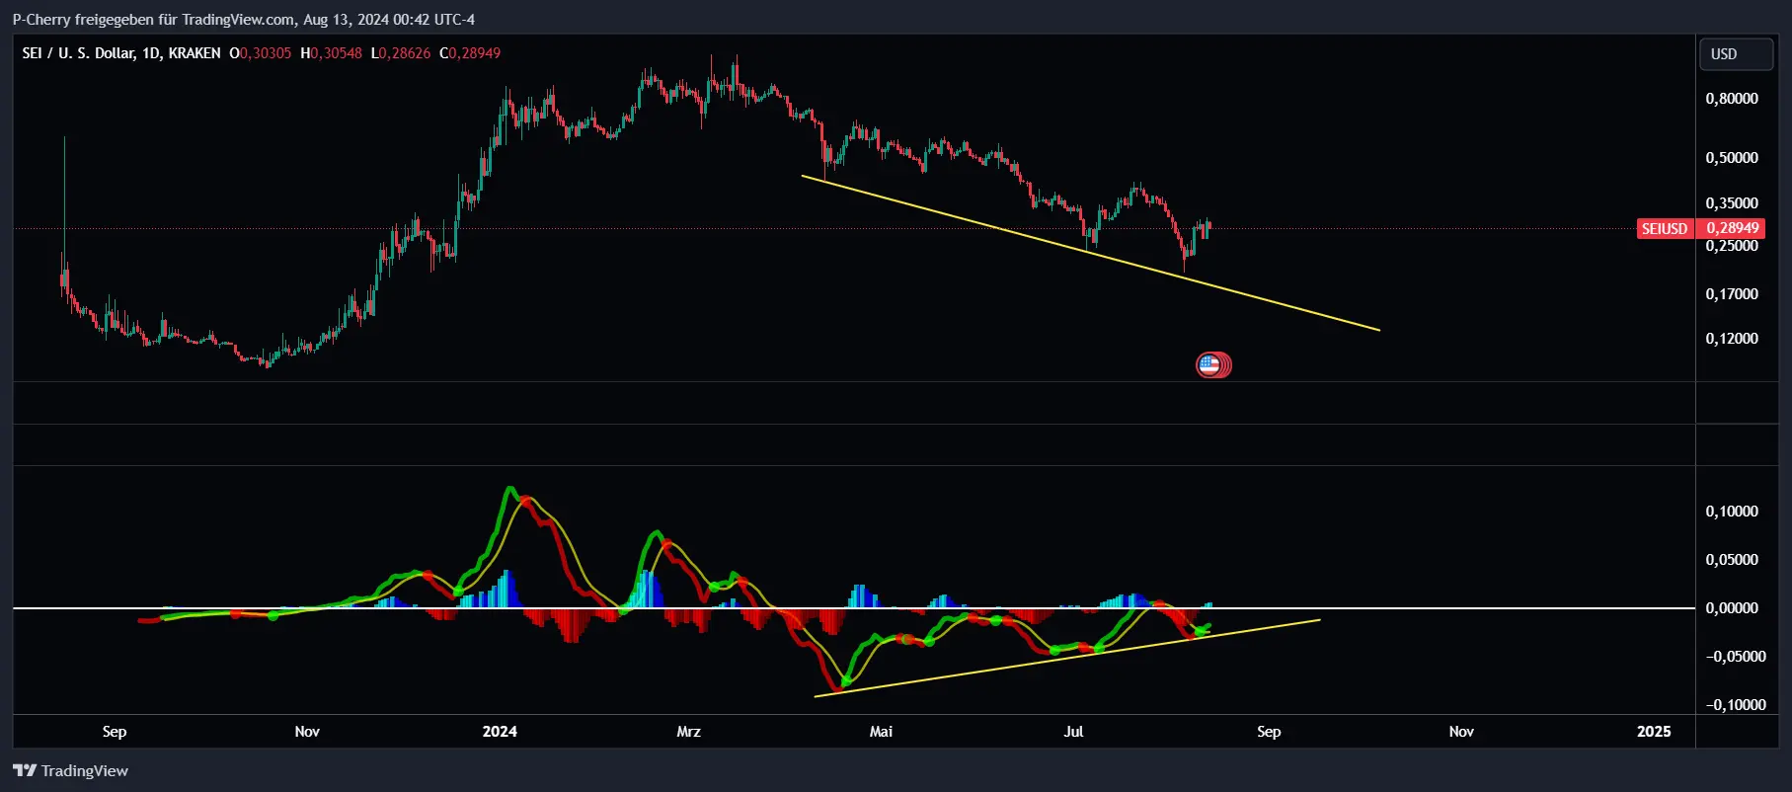This screenshot has height=792, width=1792.
Task: Click the Mai label on time axis
Action: click(x=881, y=732)
